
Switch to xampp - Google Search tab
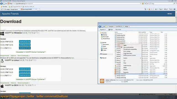(x=12, y=9)
